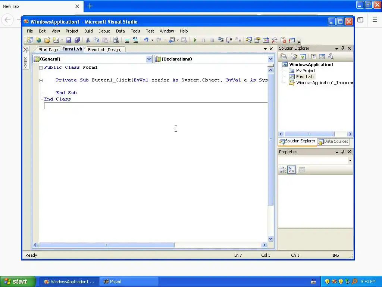The height and width of the screenshot is (287, 382).
Task: Click the Save All toolbar icon
Action: 77,40
